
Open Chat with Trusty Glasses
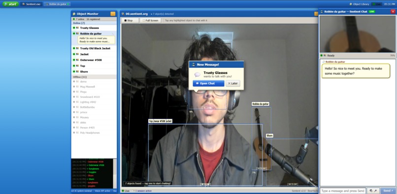click(208, 83)
